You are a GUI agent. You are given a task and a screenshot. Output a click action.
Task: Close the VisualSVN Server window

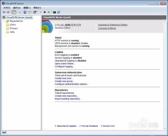click(x=163, y=4)
